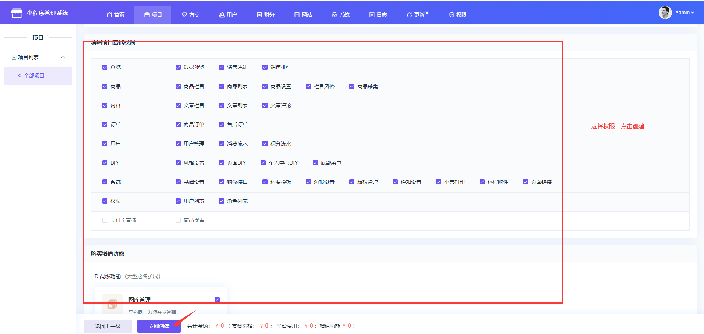Click the 返回上一级 button
Image resolution: width=704 pixels, height=334 pixels.
point(107,326)
